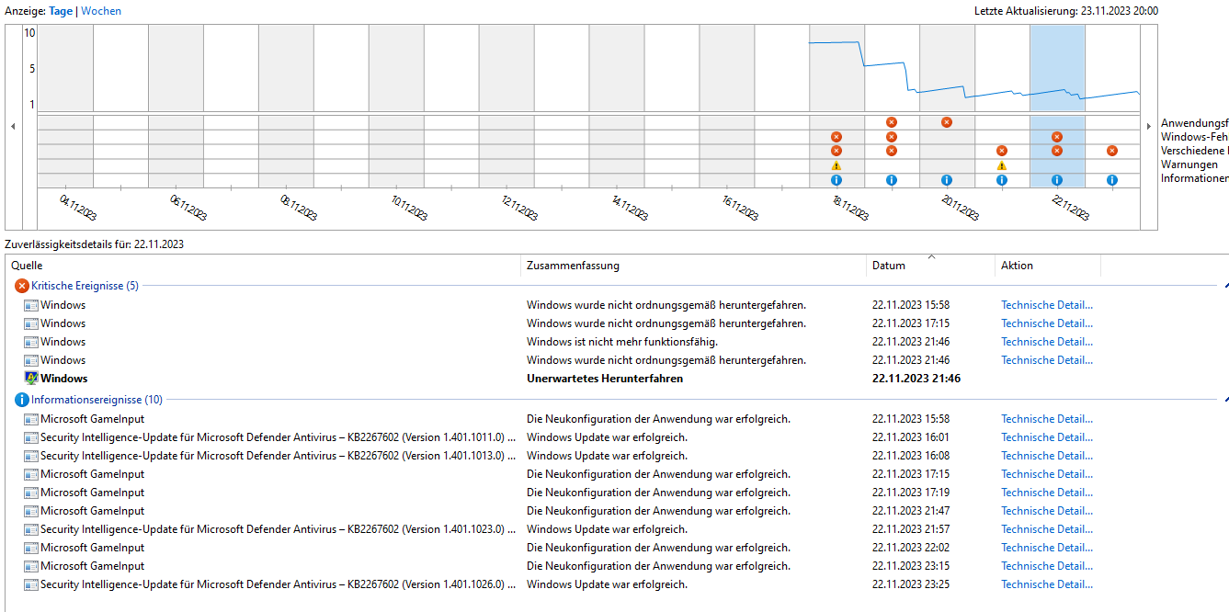Click date cell '22.11.2023 16:08'
1229x612 pixels.
click(x=911, y=456)
